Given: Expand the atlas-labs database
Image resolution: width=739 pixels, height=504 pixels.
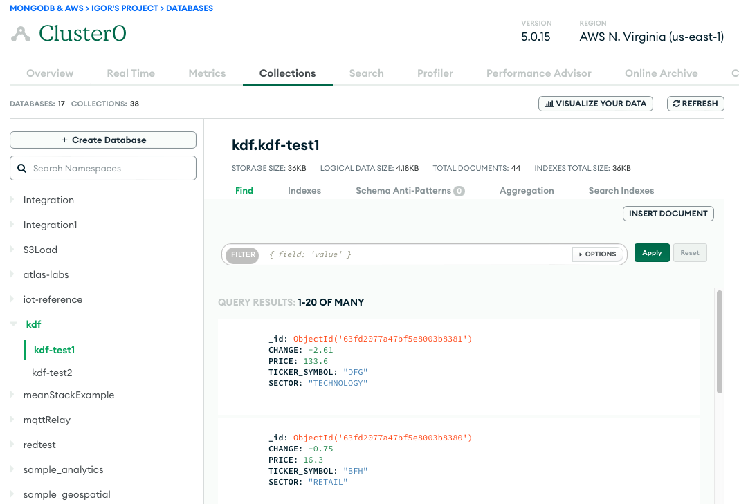Looking at the screenshot, I should [x=12, y=274].
